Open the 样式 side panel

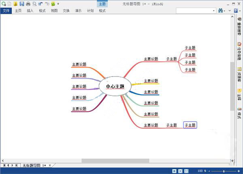point(239,113)
